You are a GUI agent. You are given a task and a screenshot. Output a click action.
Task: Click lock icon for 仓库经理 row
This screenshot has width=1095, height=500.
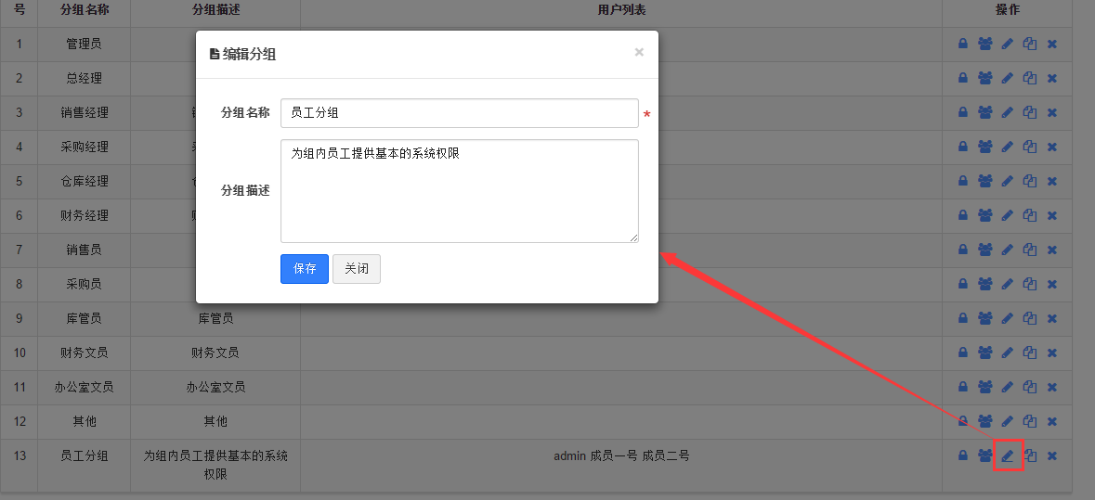(x=963, y=181)
